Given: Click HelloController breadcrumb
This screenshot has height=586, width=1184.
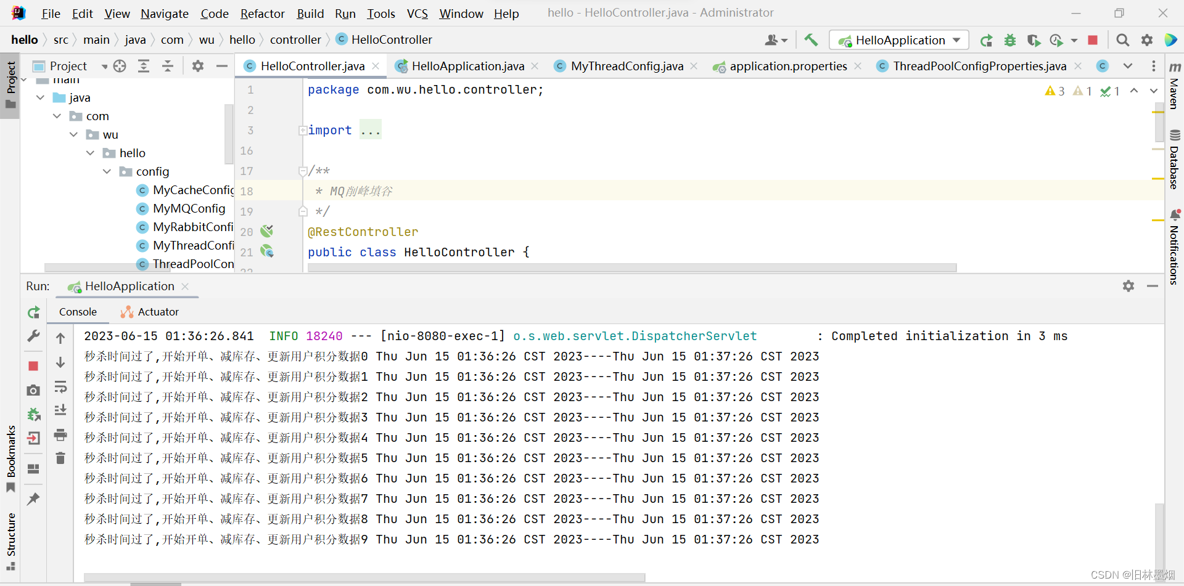Looking at the screenshot, I should (x=392, y=39).
